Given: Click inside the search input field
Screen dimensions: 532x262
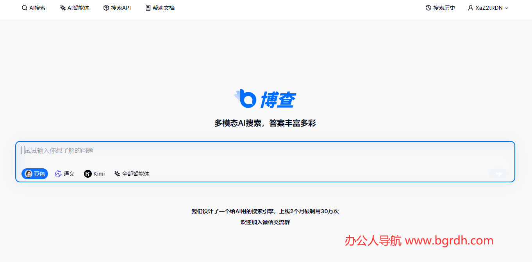Looking at the screenshot, I should [156, 150].
